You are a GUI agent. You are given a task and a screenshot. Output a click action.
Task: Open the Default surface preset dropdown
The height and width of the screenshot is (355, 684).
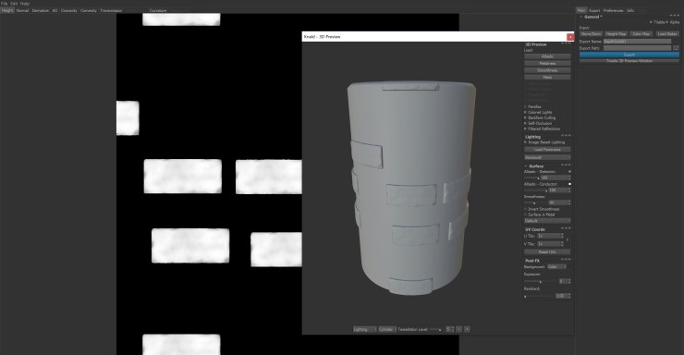click(x=547, y=221)
